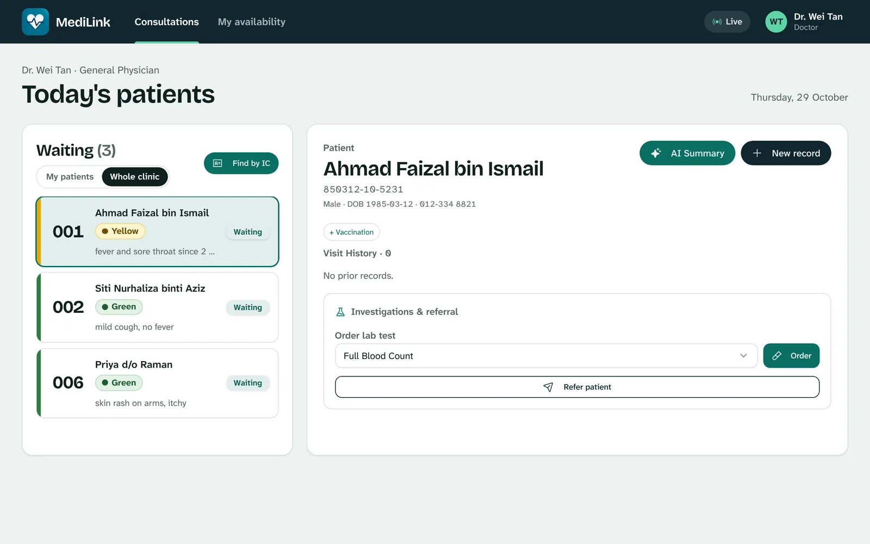Switch the waiting list to My patients
This screenshot has height=544, width=870.
point(70,177)
